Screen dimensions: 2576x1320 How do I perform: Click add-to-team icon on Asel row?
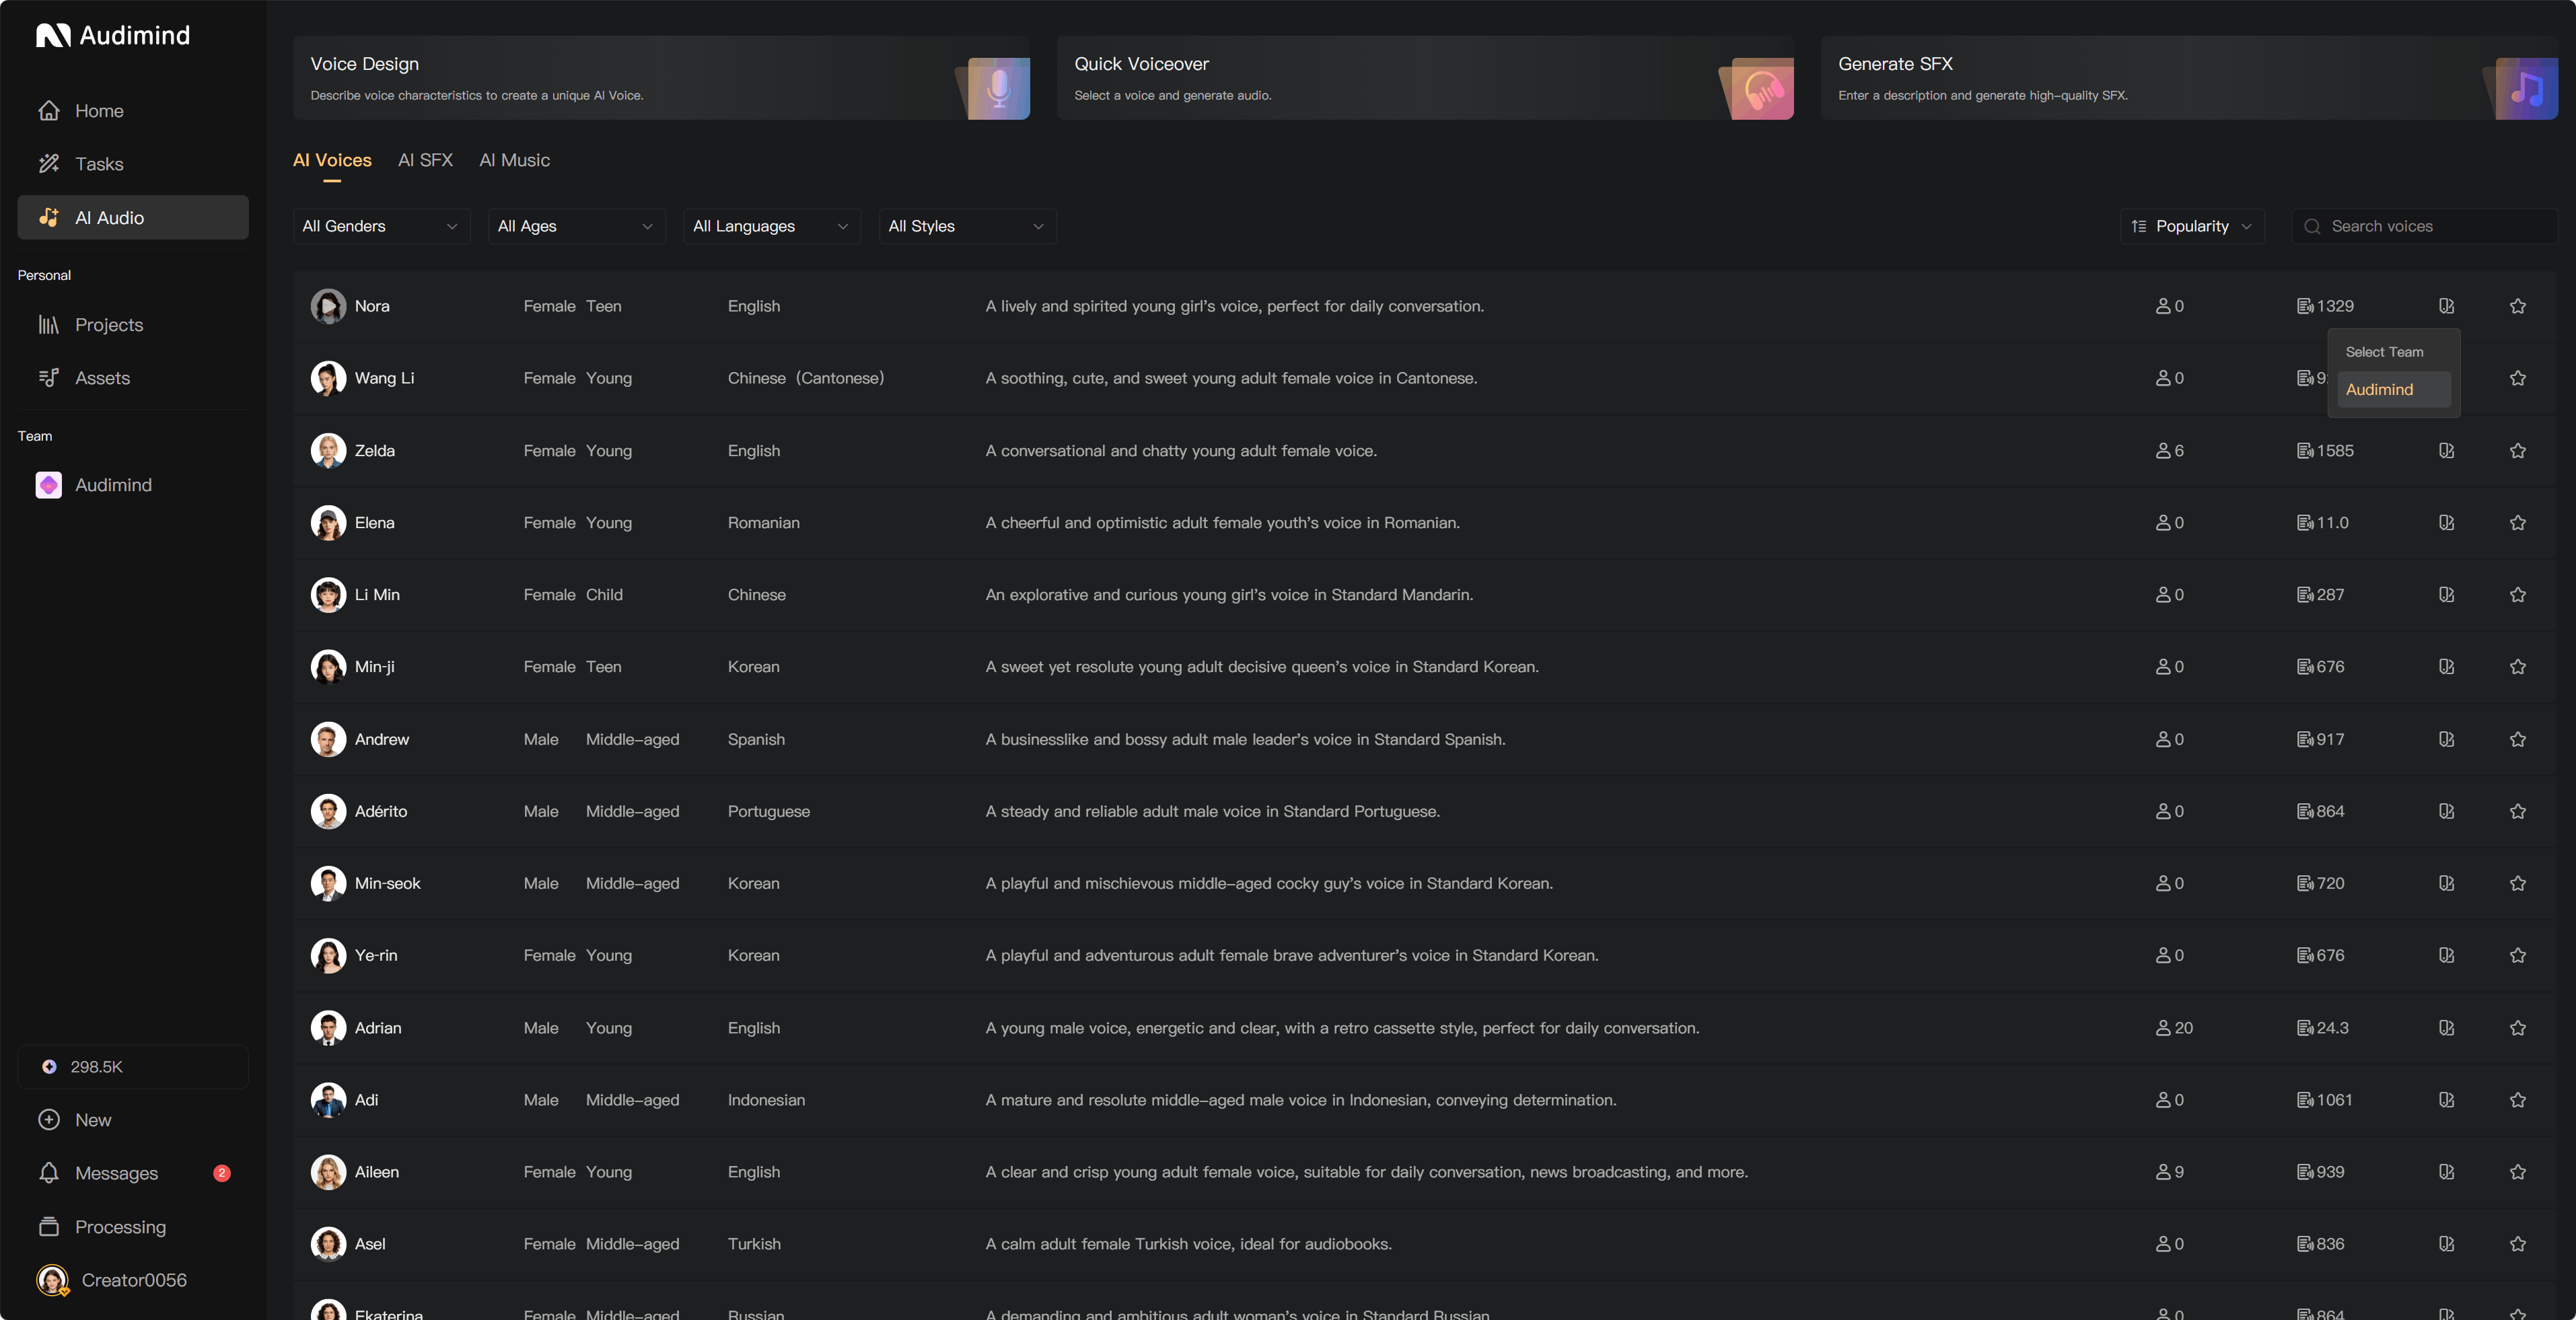[x=2446, y=1244]
